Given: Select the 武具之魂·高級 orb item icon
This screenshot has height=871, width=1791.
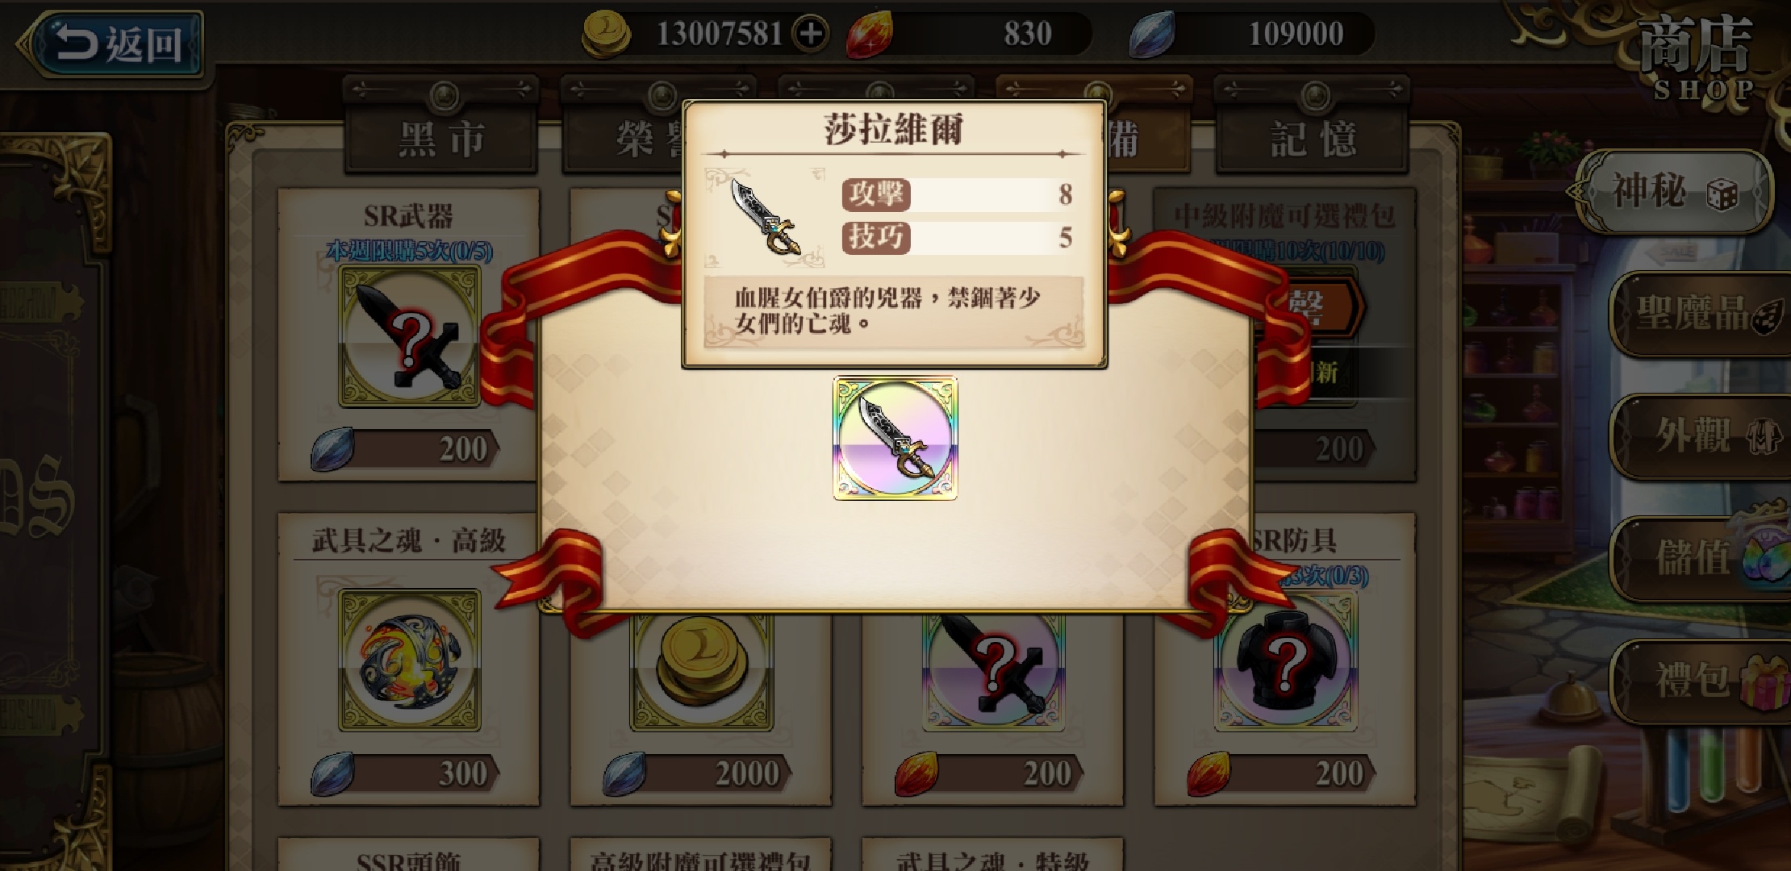Looking at the screenshot, I should (410, 661).
